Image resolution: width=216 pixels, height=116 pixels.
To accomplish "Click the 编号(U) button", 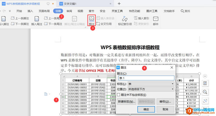I will (165, 101).
